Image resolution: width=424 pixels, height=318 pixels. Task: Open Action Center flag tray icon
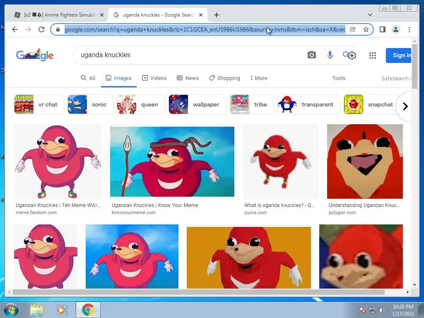pyautogui.click(x=362, y=310)
